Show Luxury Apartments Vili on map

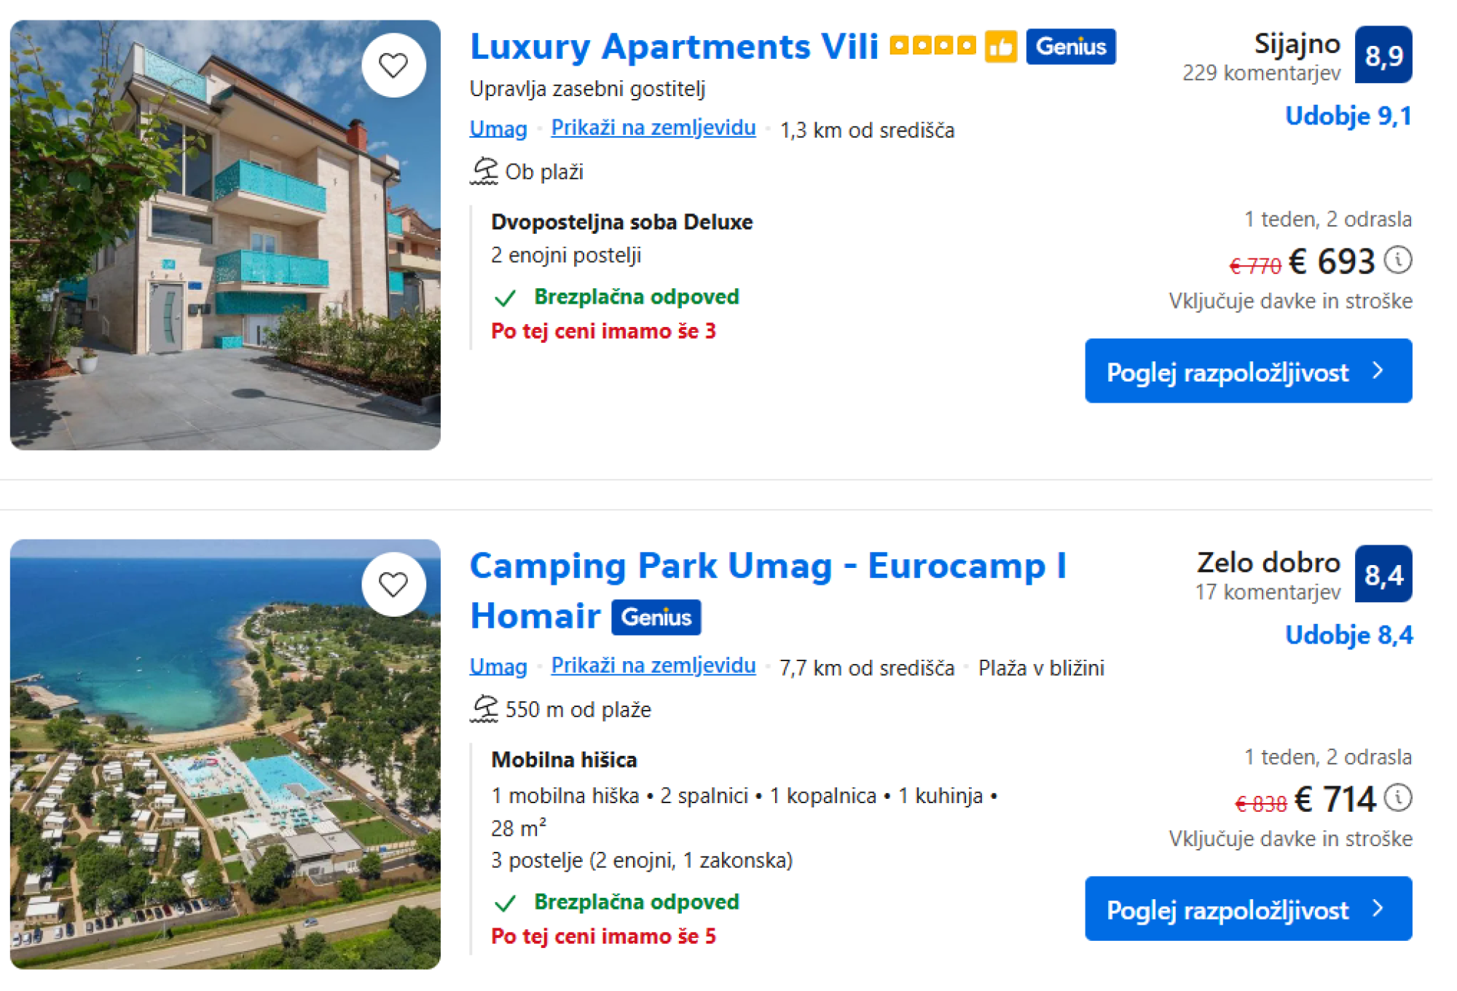point(653,128)
